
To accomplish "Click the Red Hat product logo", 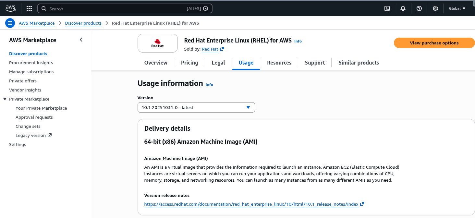I will [158, 43].
